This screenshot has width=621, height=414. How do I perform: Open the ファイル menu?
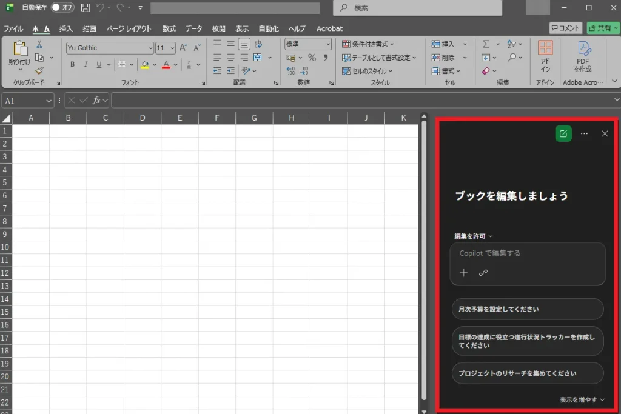(x=13, y=28)
